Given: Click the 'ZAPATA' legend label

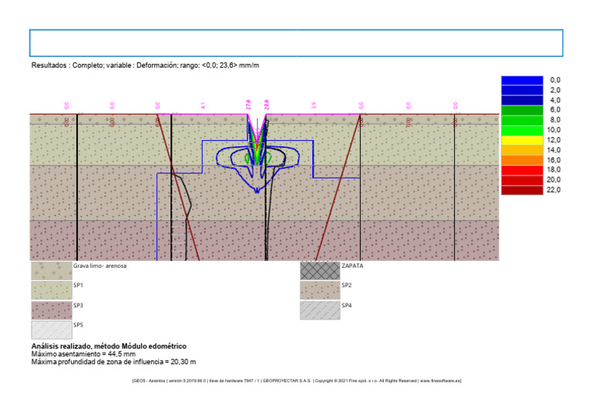Looking at the screenshot, I should point(352,266).
